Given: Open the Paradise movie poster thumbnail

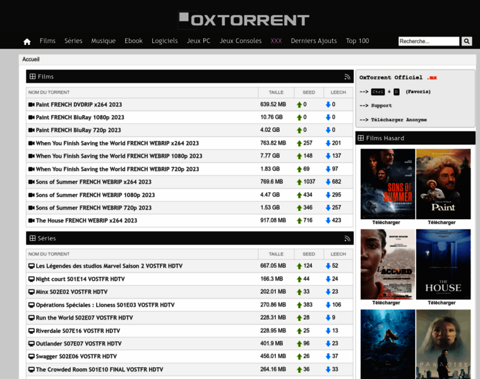Looking at the screenshot, I should tap(443, 344).
